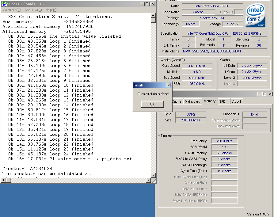This screenshot has height=217, width=274.
Task: Click the Package value Socket 775 LGA
Action: click(x=212, y=18)
